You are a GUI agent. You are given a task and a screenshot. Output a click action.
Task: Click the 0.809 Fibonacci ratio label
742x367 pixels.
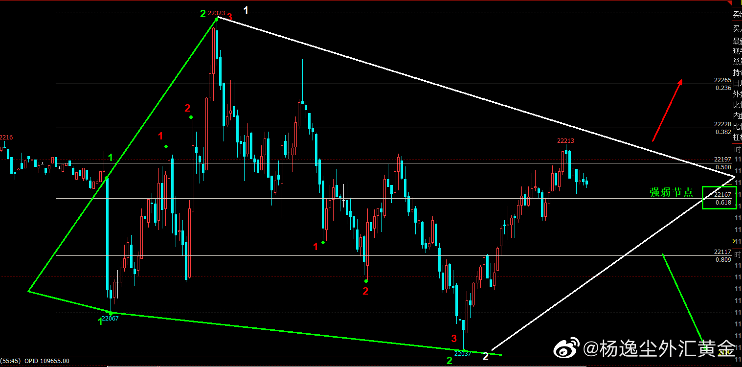click(723, 260)
